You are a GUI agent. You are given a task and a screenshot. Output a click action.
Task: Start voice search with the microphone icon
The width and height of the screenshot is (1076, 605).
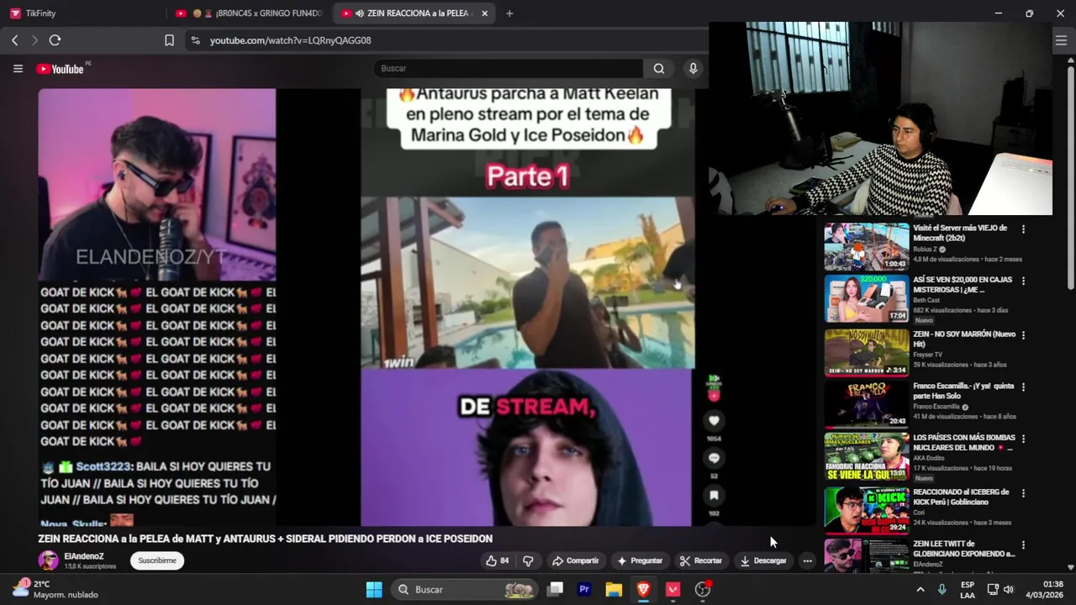[693, 69]
